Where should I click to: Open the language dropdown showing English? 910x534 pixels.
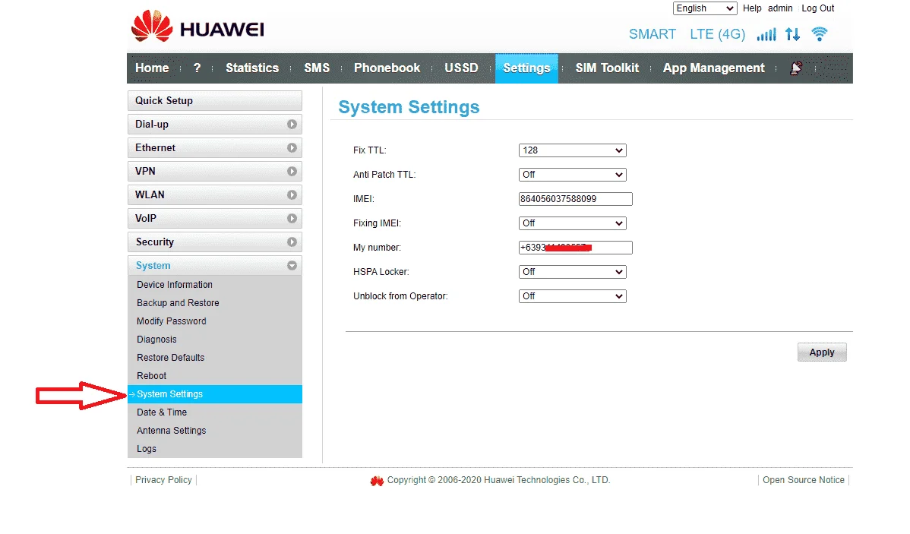click(705, 8)
